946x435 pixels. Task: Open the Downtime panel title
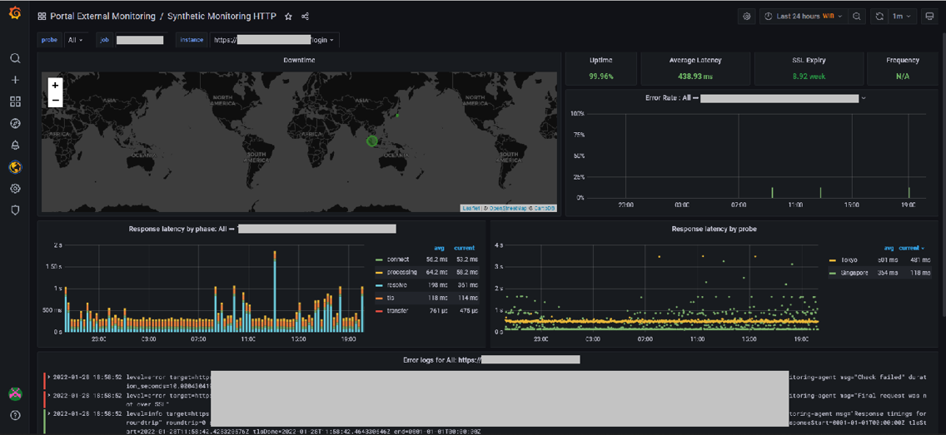click(299, 60)
